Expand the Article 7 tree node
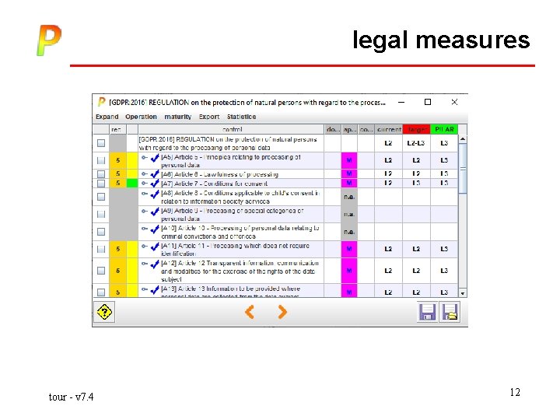 point(145,184)
